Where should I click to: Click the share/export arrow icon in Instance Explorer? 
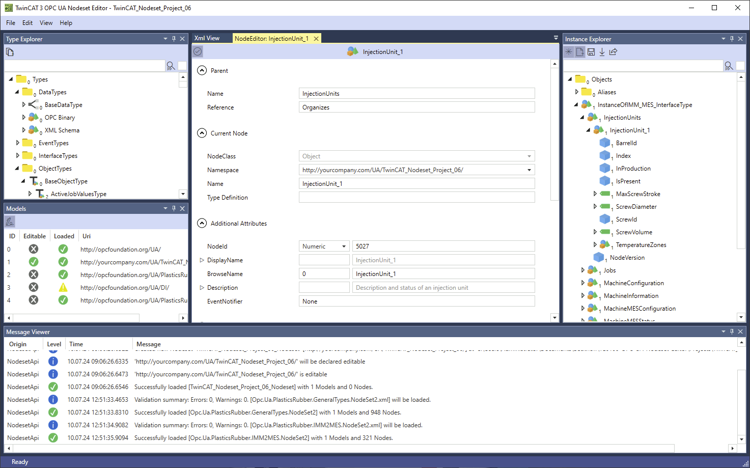(613, 52)
